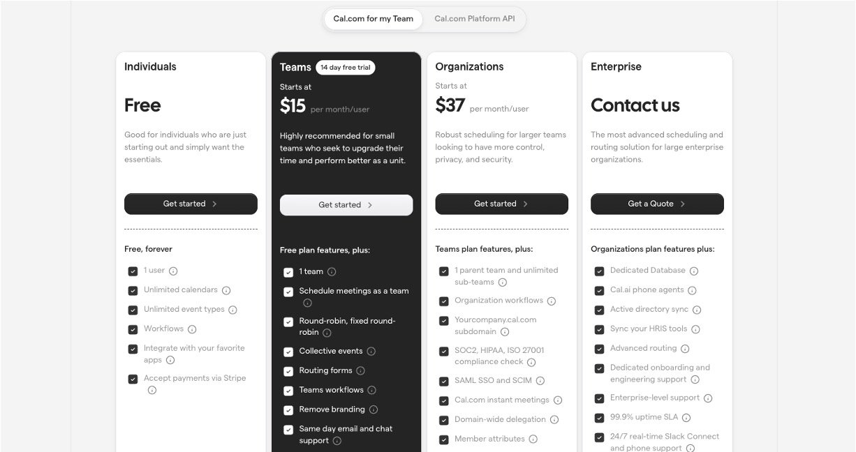Click the checkbox beside Unlimited event types
This screenshot has height=452, width=856.
133,310
